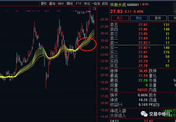This screenshot has width=176, height=122.
Task: Click the L tag beside stock code
Action: pos(141,4)
